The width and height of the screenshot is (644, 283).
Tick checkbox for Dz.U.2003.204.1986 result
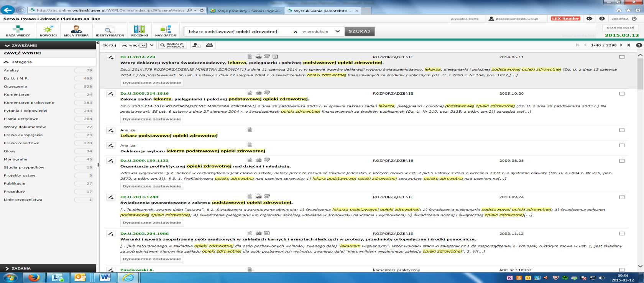tap(622, 234)
